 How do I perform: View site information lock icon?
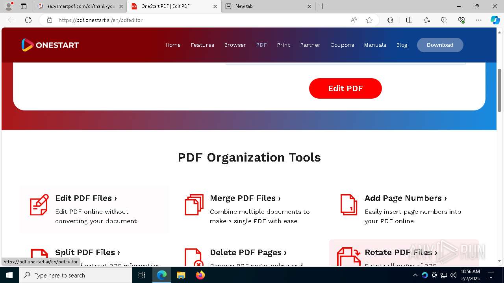pos(50,20)
